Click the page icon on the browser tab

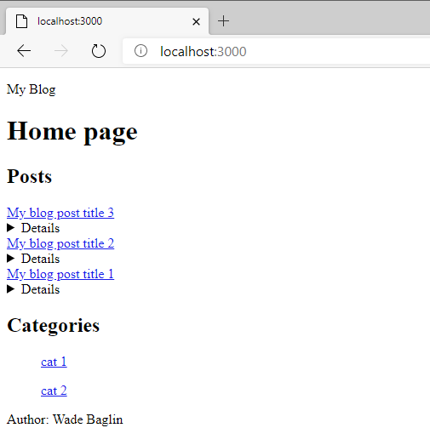tap(22, 21)
